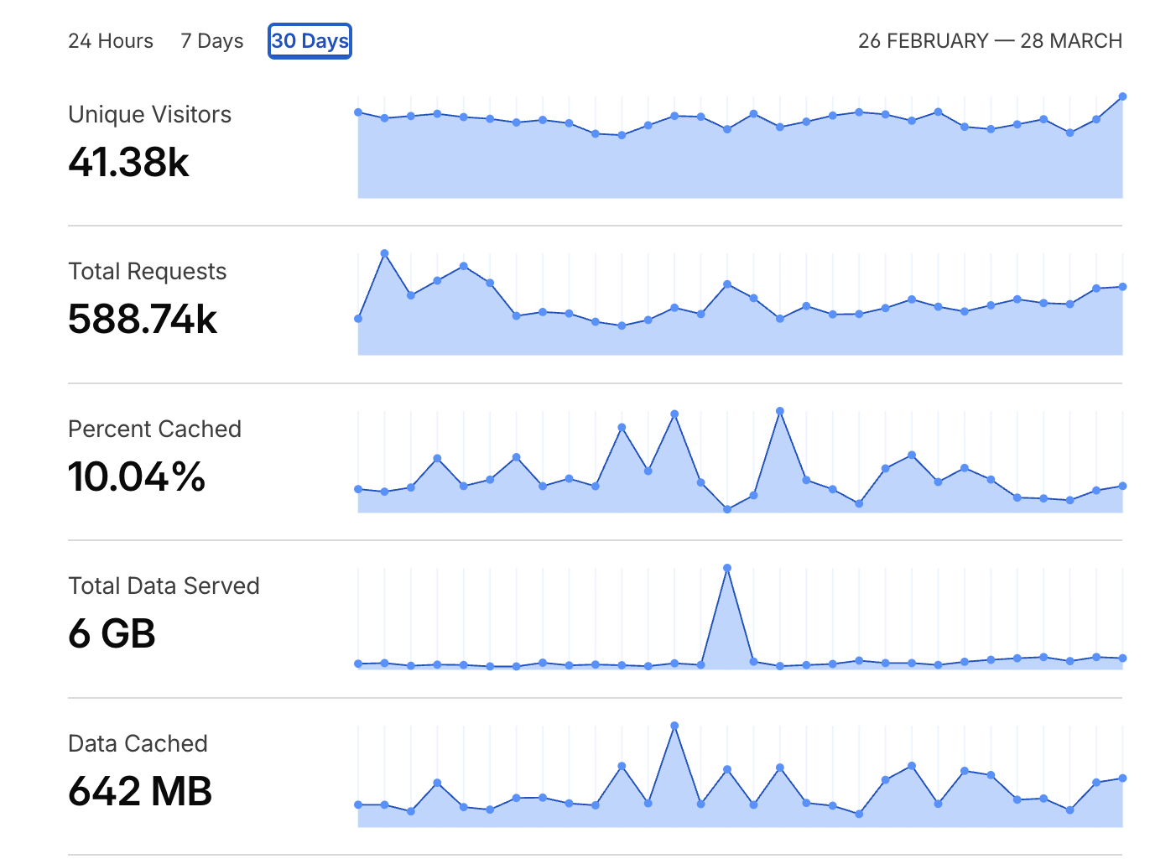
Task: Select the 7 Days time range
Action: pos(212,41)
